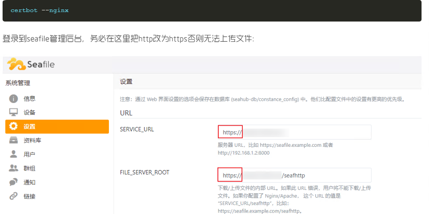Viewport: 431px width, 214px height.
Task: Open the 信息 menu item
Action: tap(57, 99)
